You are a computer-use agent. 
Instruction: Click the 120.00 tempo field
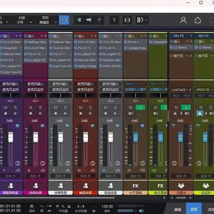pyautogui.click(x=107, y=206)
